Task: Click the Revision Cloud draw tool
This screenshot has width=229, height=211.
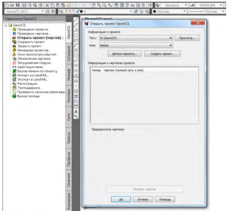Action: pos(76,56)
